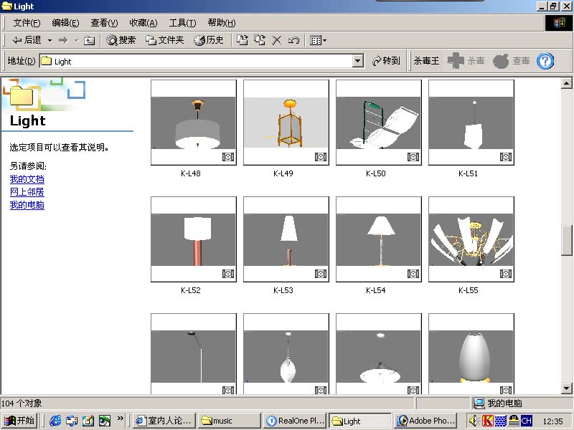Open the Back button history dropdown arrow
574x430 pixels.
(50, 40)
